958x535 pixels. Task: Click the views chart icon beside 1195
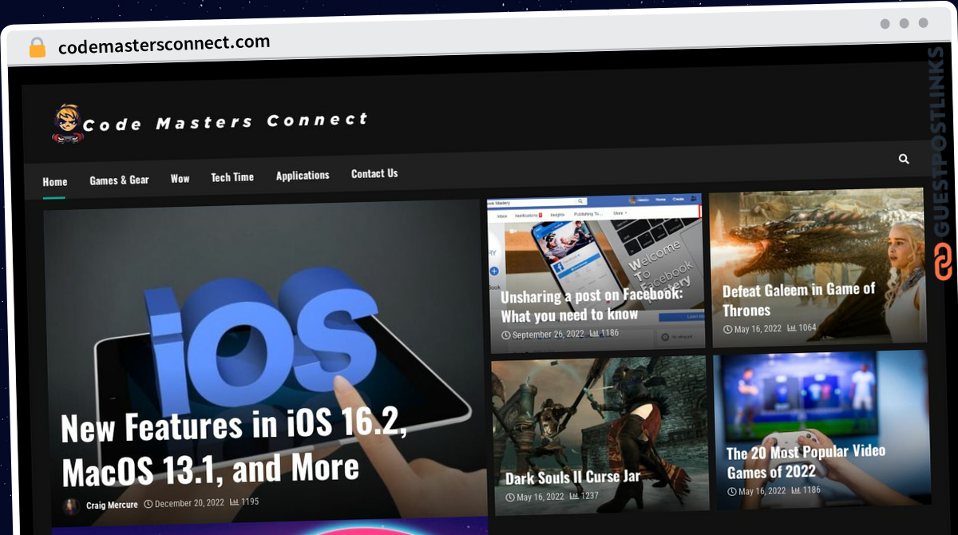click(x=235, y=502)
